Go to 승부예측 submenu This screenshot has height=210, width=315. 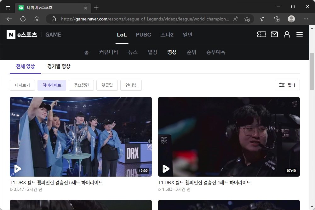[x=216, y=52]
